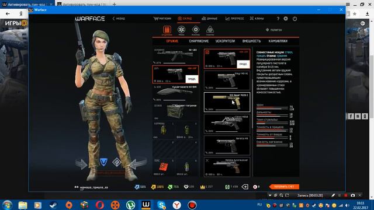Select the Kukri machete melee slot
This screenshot has height=210, width=374.
pyautogui.click(x=175, y=93)
